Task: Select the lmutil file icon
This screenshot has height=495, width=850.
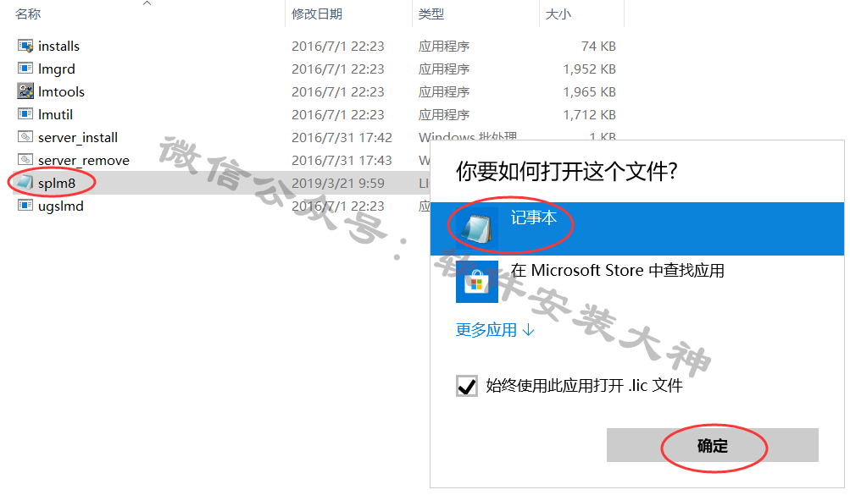Action: coord(25,114)
